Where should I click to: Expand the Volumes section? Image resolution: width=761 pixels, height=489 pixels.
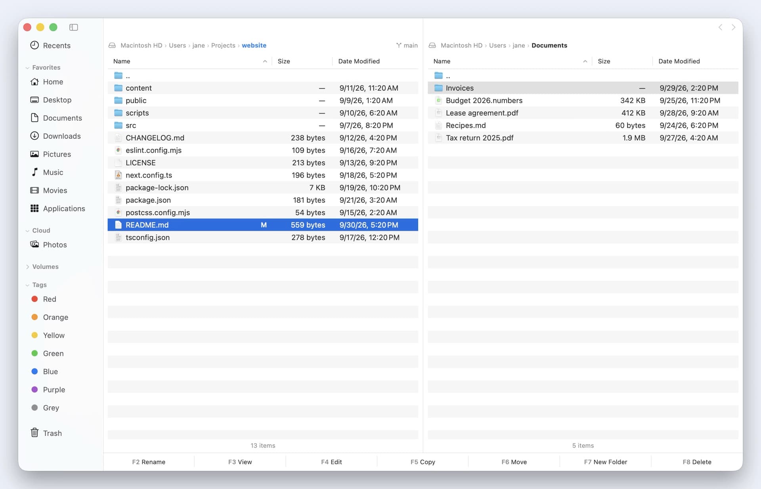click(x=27, y=267)
